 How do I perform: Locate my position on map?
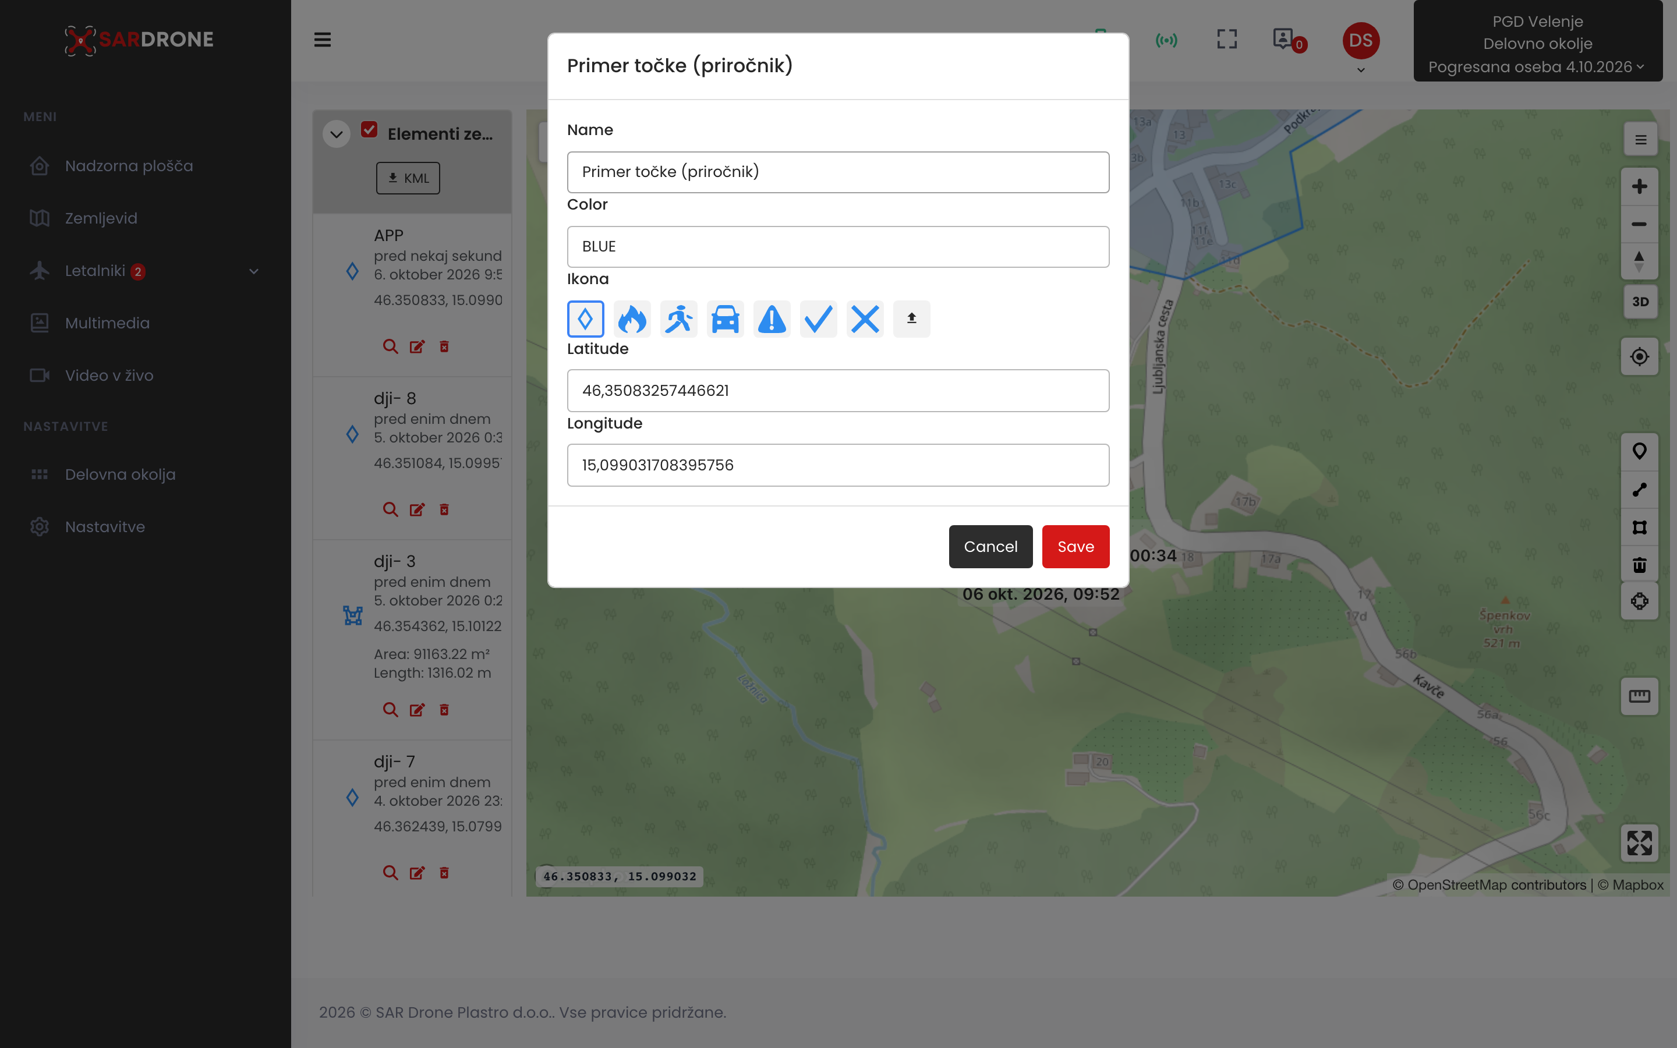(1639, 356)
